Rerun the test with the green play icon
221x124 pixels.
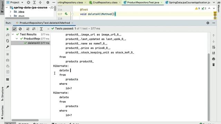[8, 29]
